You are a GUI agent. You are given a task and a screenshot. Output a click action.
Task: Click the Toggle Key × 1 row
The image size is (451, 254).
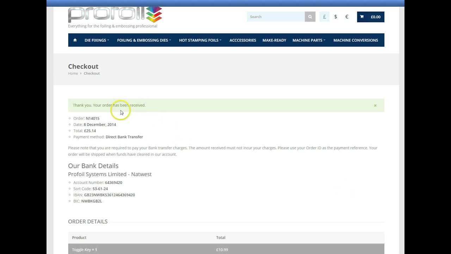coord(226,249)
